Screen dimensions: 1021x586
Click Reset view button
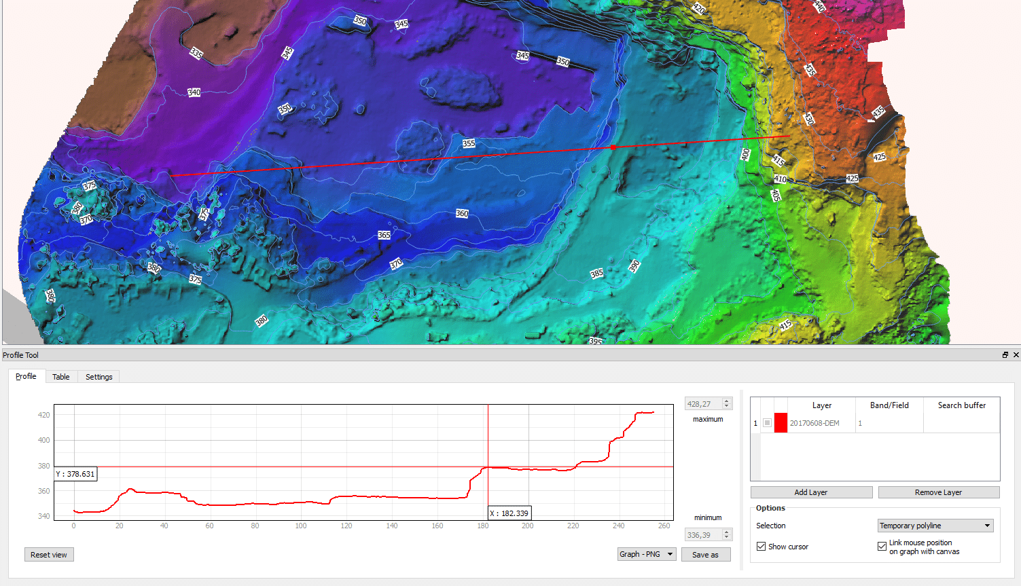pyautogui.click(x=49, y=555)
